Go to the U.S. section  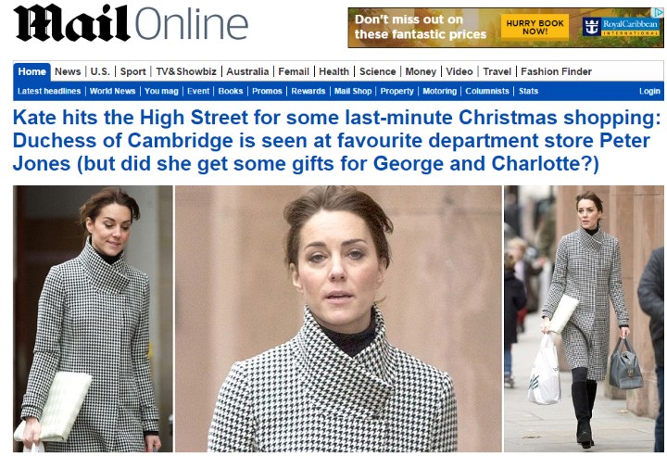pyautogui.click(x=100, y=71)
